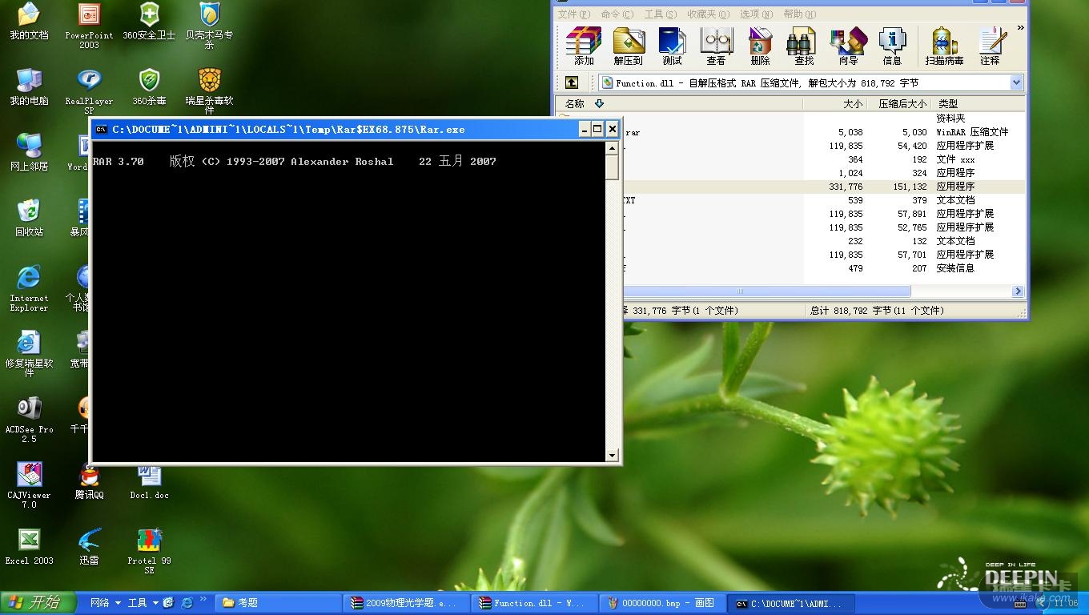Expand hidden toolbar buttons via the chevron

[1020, 28]
